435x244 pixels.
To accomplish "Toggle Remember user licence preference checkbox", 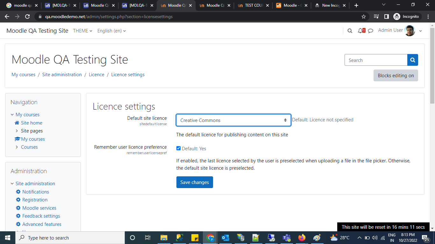I will point(178,148).
